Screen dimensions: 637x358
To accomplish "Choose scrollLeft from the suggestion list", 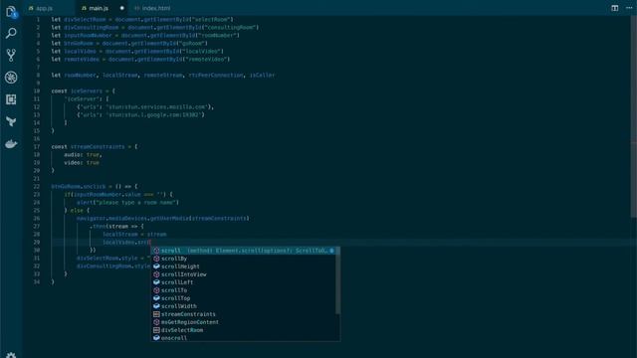I will click(x=244, y=282).
